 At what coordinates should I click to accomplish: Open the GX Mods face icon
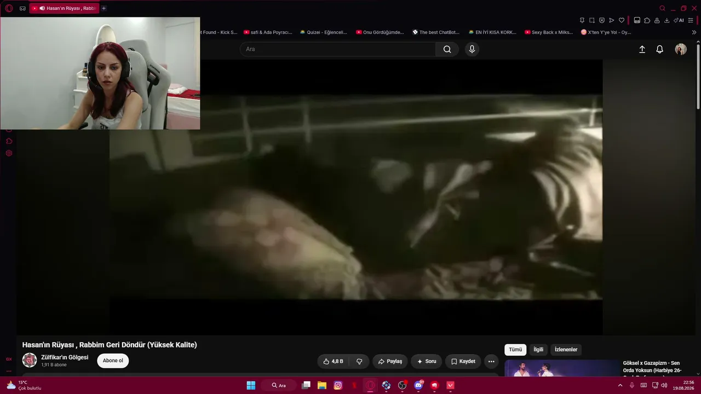click(x=637, y=20)
